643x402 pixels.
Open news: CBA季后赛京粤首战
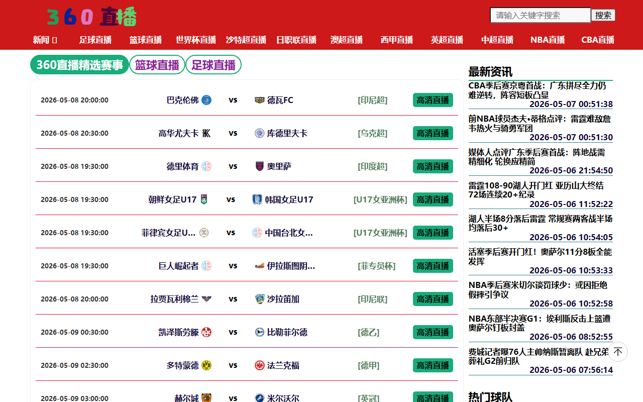point(538,90)
